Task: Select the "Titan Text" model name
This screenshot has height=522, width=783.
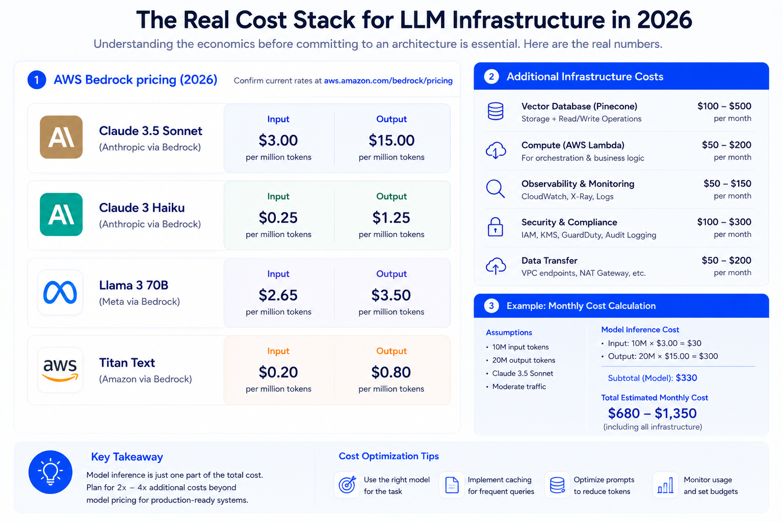Action: pos(127,363)
